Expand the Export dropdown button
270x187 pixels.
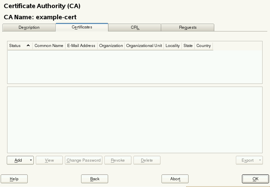point(249,160)
